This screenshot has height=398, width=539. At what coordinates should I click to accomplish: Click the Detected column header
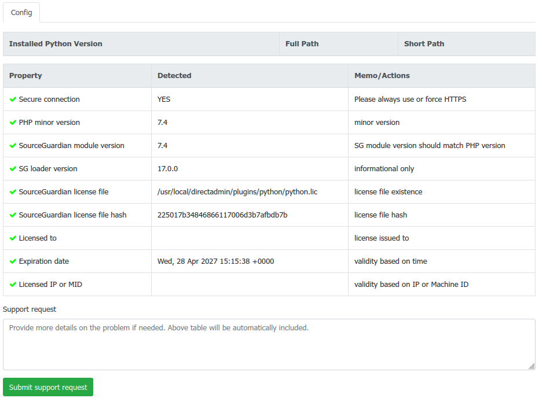174,76
